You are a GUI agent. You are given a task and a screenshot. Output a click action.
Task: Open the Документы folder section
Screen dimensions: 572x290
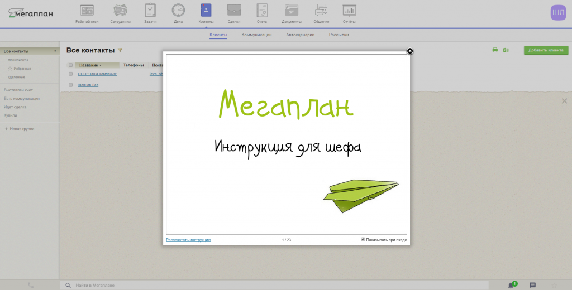(292, 14)
